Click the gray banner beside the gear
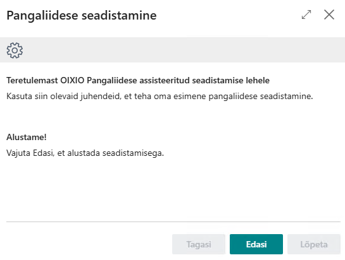 point(184,50)
